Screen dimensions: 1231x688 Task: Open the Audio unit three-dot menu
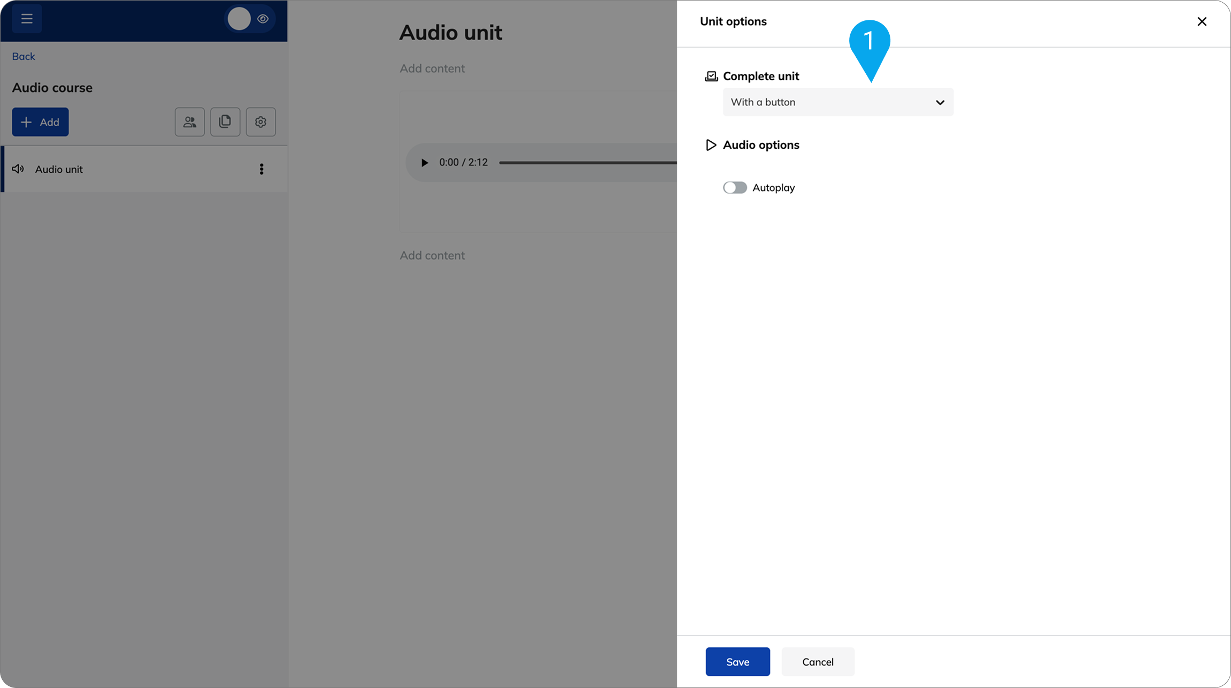pos(261,169)
